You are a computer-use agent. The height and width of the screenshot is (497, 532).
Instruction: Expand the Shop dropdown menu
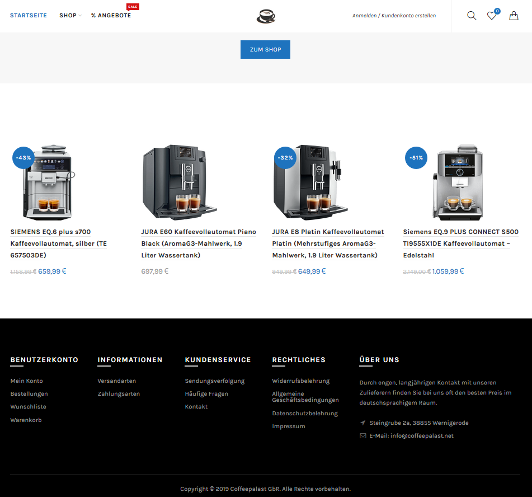tap(70, 16)
